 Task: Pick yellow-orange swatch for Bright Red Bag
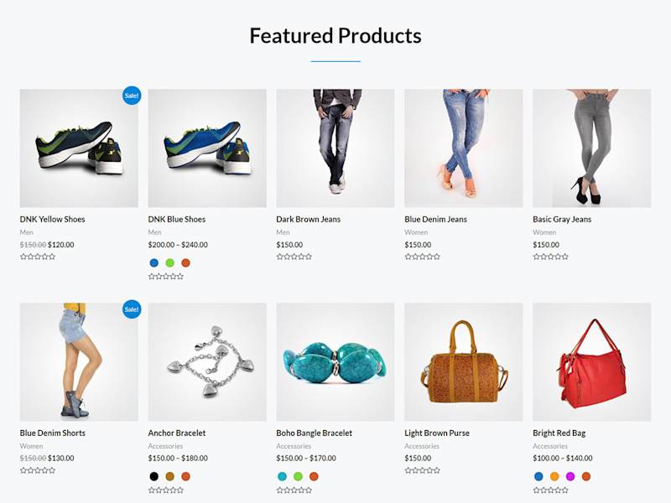pos(554,476)
